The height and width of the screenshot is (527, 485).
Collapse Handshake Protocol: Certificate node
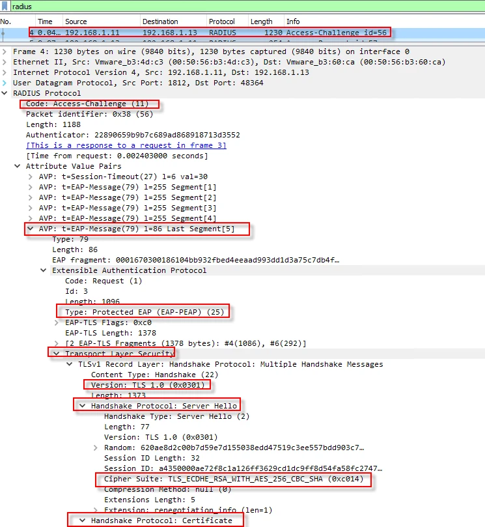pos(83,520)
